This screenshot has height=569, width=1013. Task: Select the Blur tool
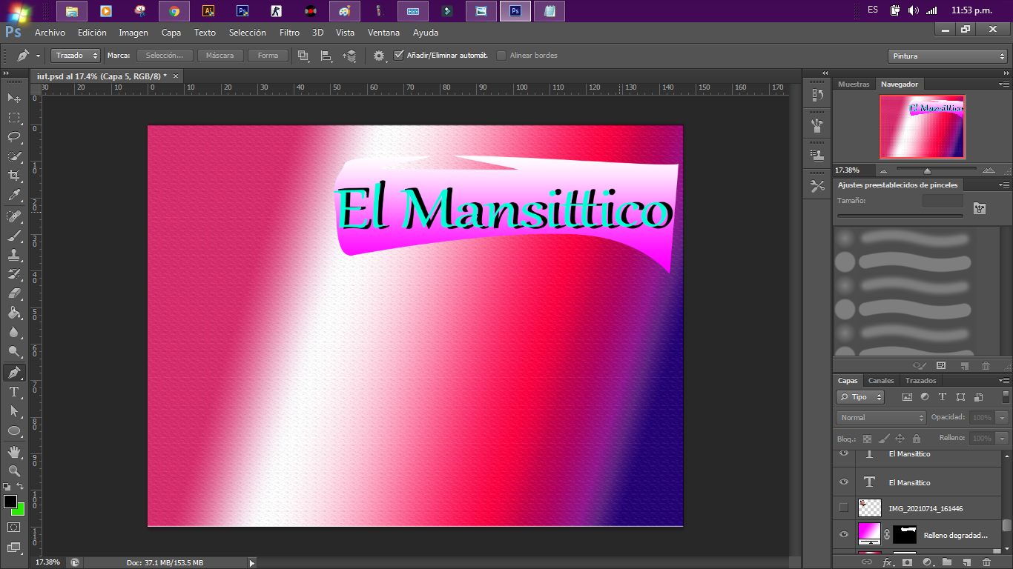point(14,332)
